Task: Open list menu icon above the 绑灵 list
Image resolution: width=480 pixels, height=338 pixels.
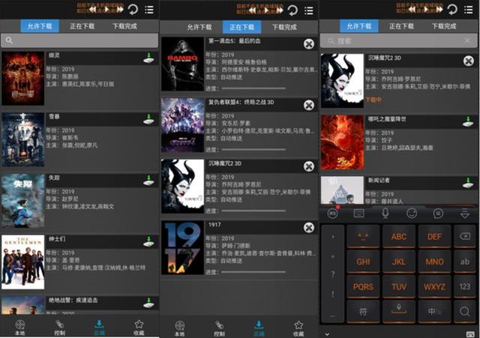Action: tap(149, 10)
